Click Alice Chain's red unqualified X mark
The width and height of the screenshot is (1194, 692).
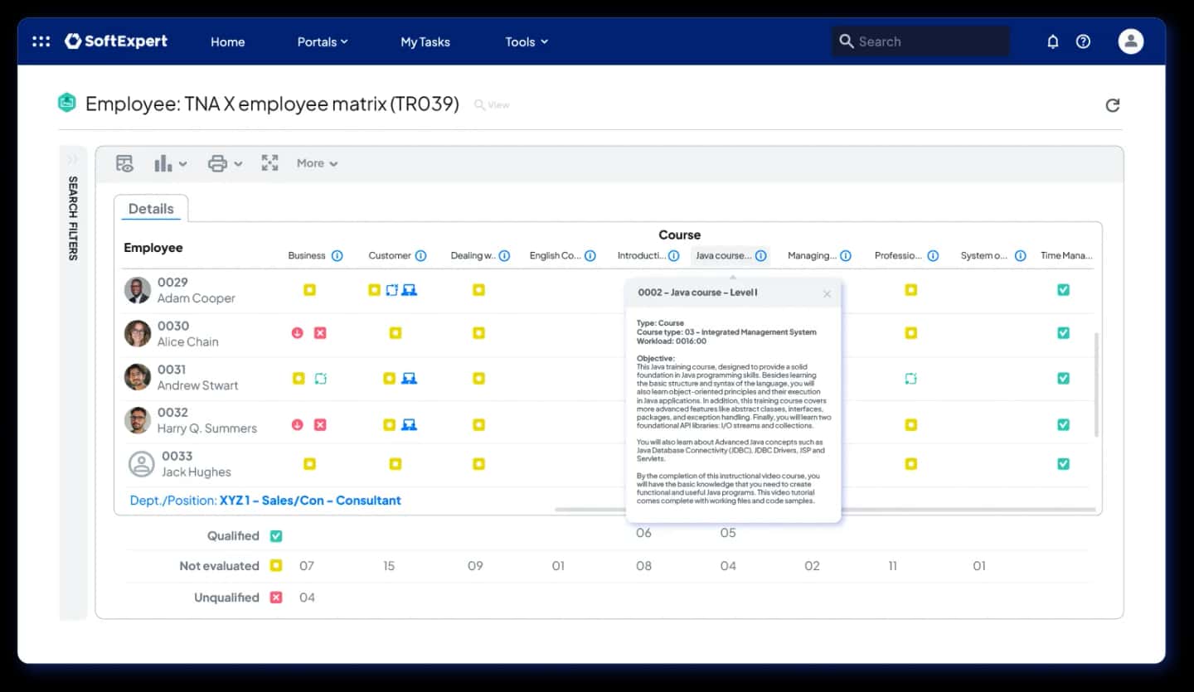[x=320, y=333]
